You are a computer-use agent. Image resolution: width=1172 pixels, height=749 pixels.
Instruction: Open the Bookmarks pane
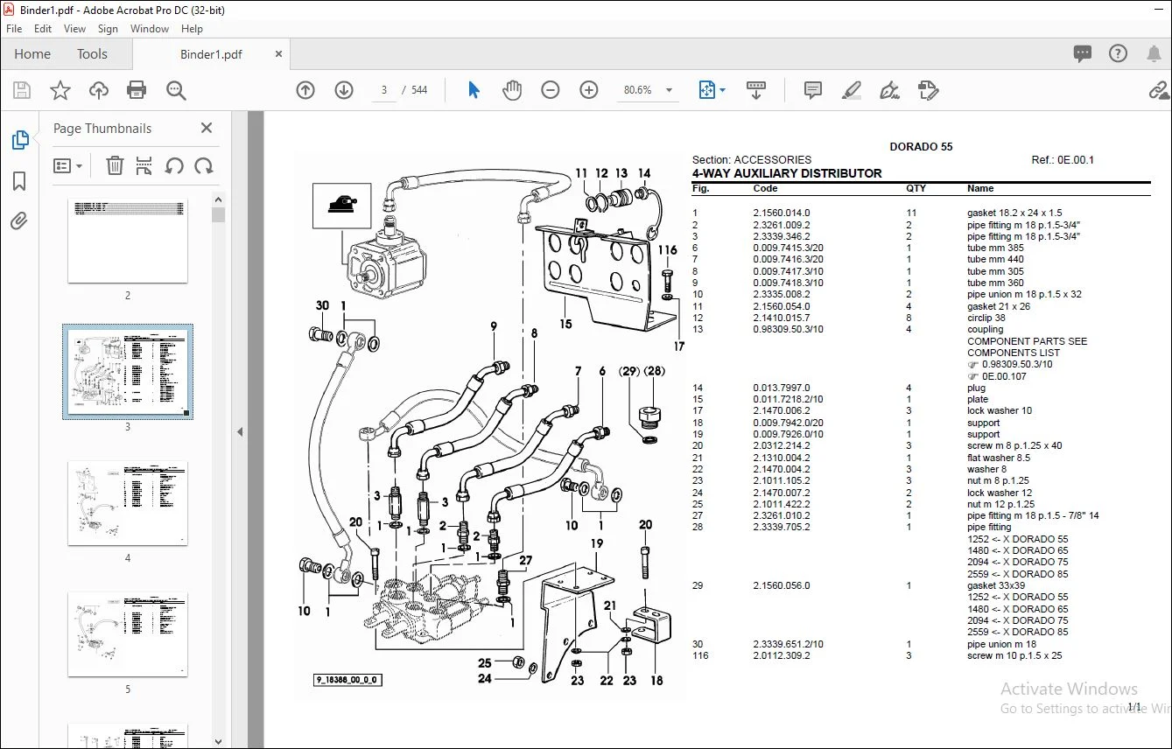[x=19, y=181]
